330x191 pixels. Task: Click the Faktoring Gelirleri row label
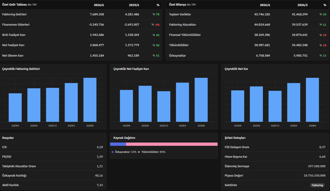pyautogui.click(x=14, y=14)
